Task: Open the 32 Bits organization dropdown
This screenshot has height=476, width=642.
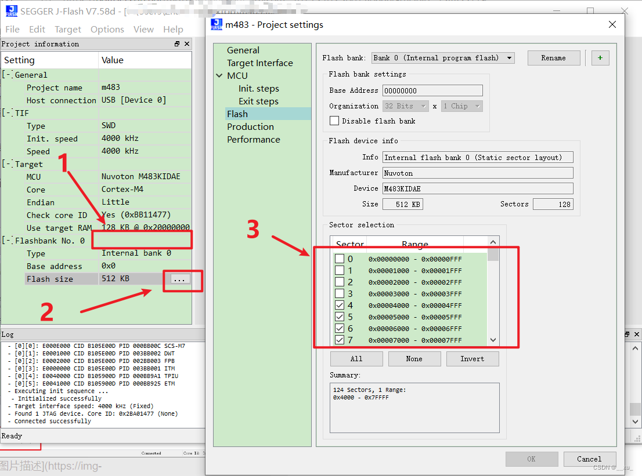Action: (406, 106)
